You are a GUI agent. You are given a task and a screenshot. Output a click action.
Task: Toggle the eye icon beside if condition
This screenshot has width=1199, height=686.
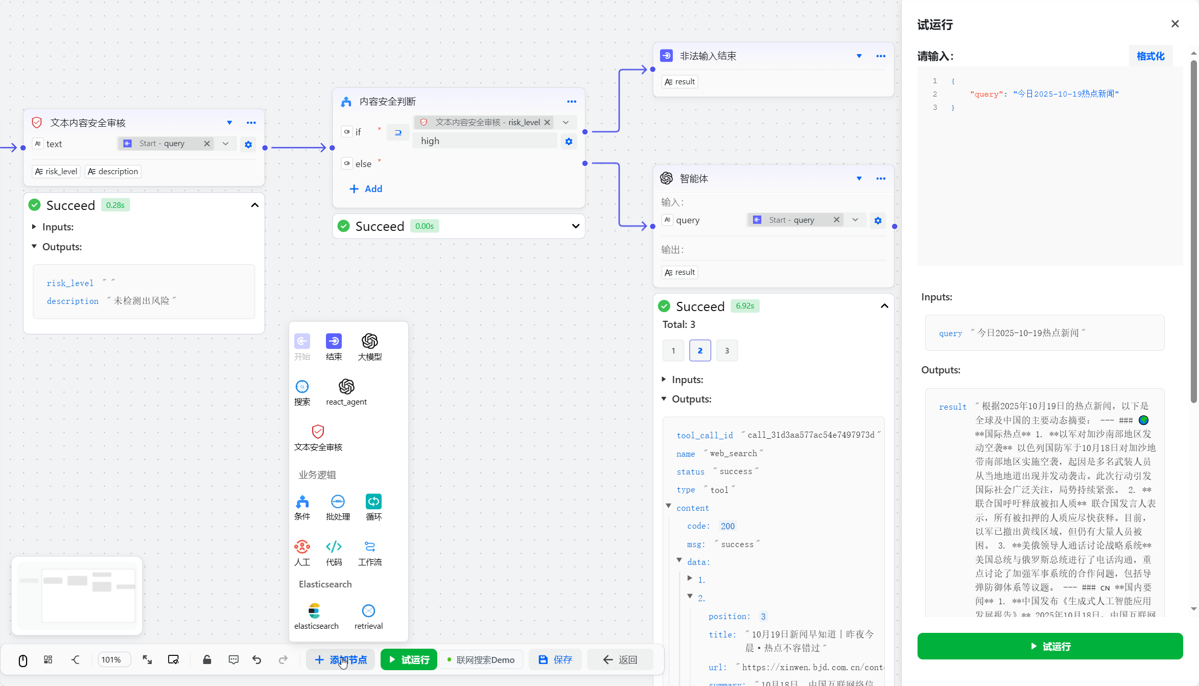347,132
